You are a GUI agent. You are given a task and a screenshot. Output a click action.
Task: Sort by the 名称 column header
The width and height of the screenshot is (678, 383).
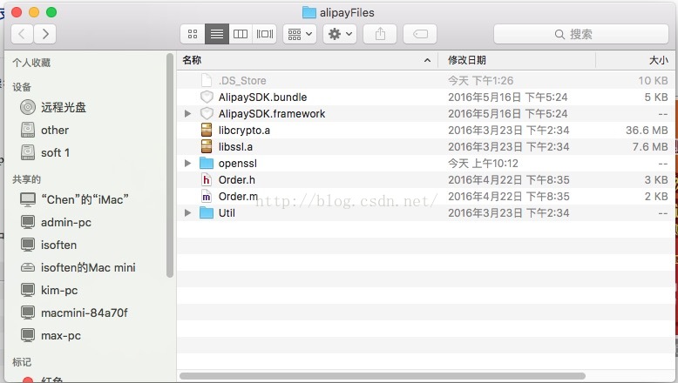point(192,60)
